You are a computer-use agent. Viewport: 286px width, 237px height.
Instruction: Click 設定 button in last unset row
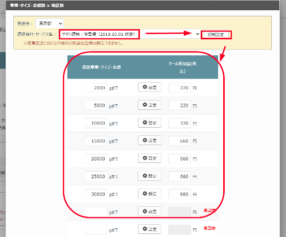click(150, 229)
